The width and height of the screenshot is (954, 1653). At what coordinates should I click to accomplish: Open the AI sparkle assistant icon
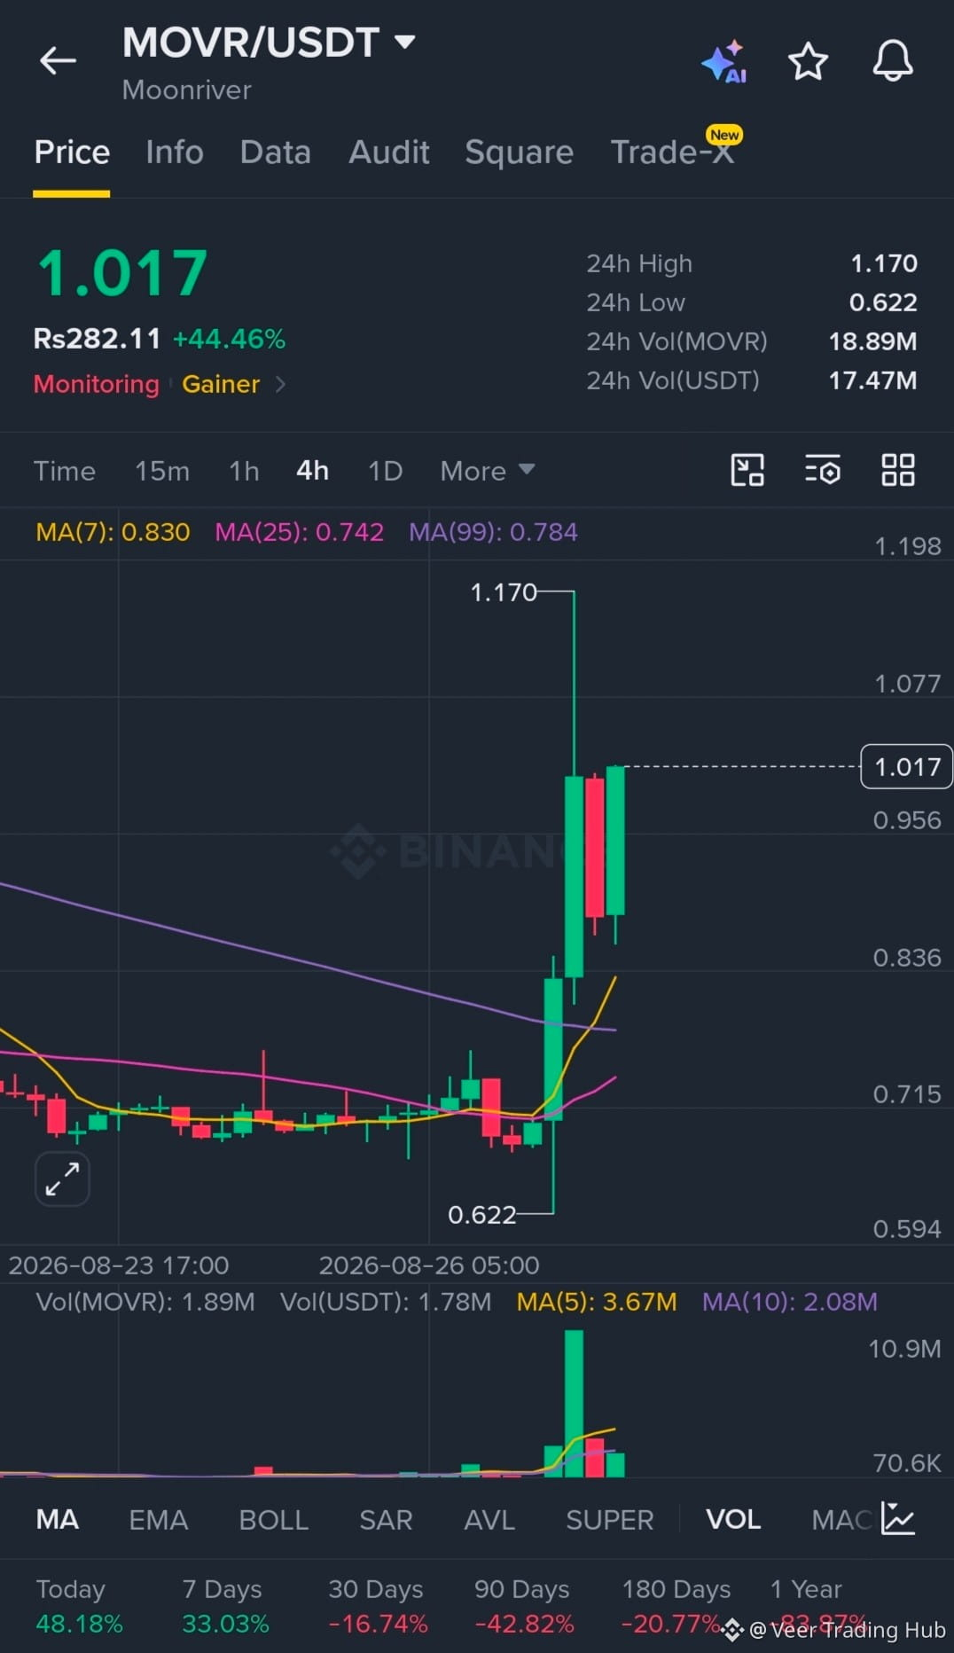pyautogui.click(x=724, y=61)
